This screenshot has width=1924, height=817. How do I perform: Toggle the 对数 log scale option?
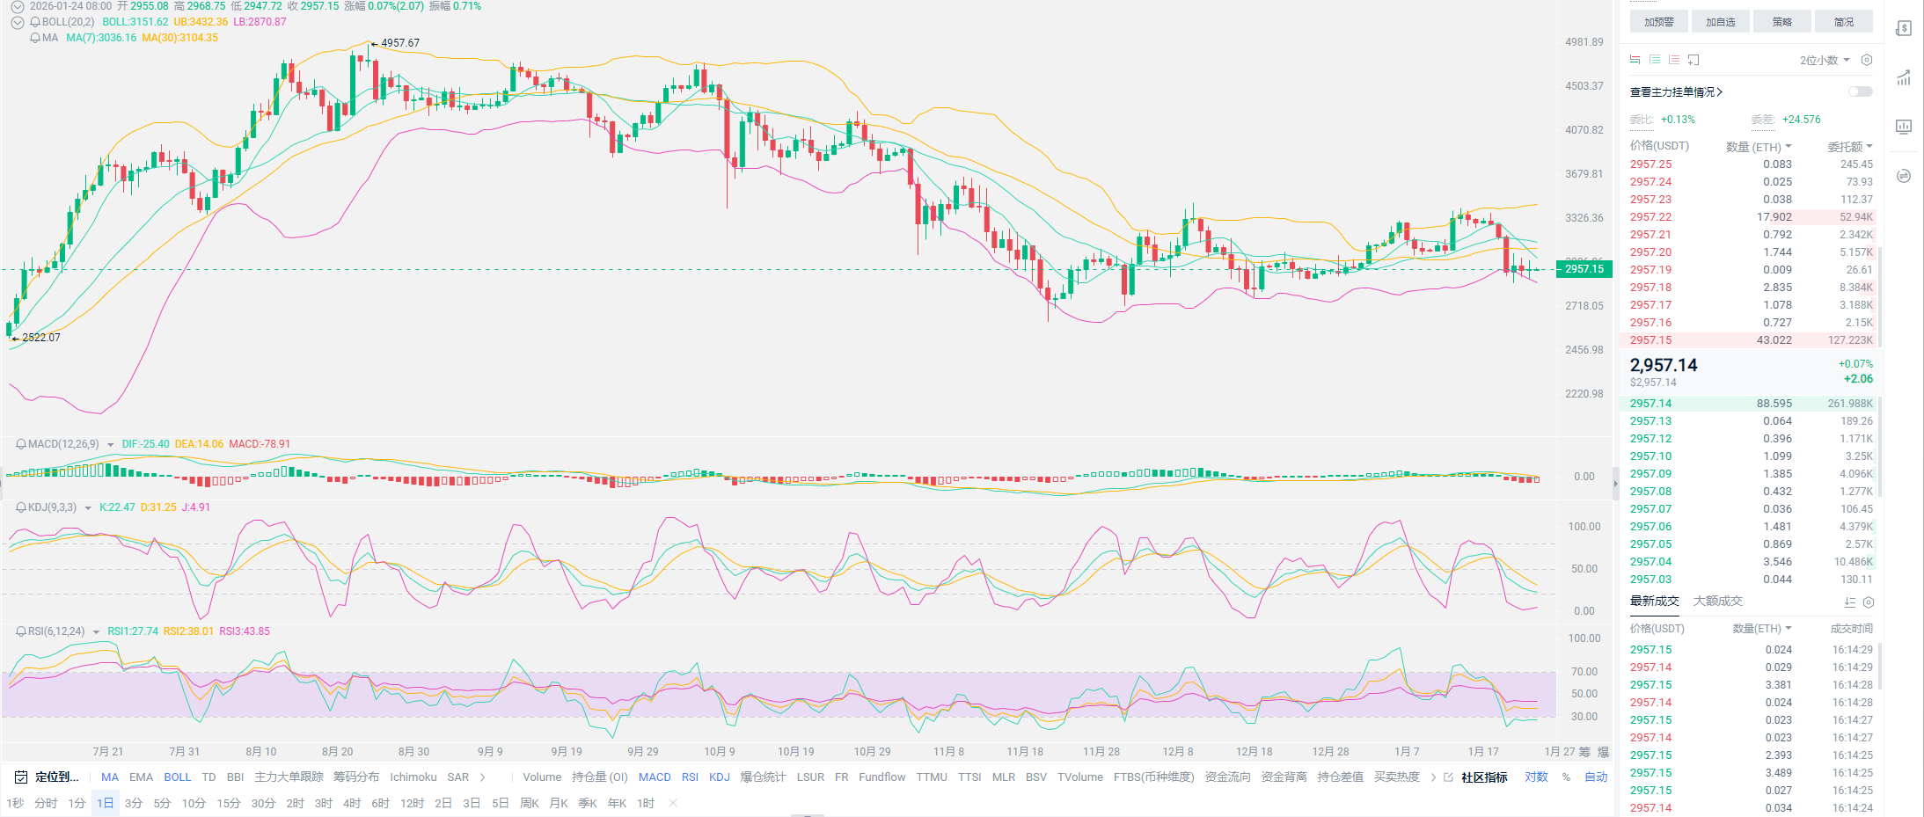[x=1536, y=777]
